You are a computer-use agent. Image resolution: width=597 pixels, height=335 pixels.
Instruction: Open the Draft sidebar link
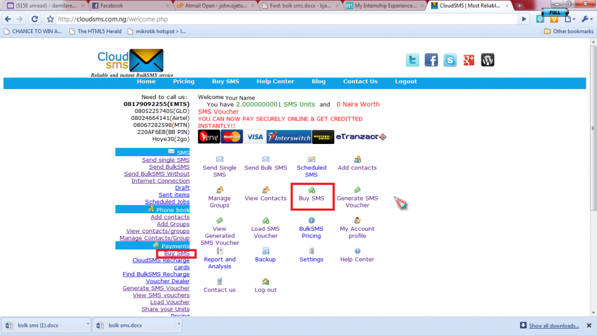[182, 188]
